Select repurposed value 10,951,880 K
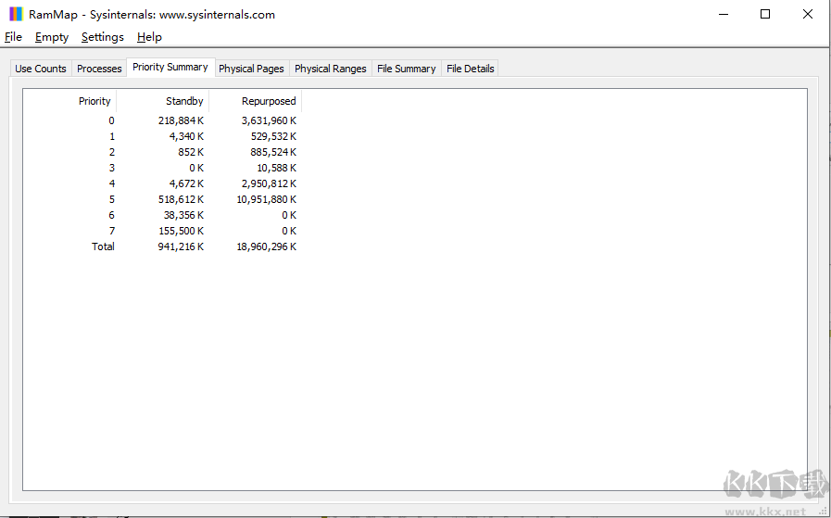The image size is (831, 518). pyautogui.click(x=267, y=199)
